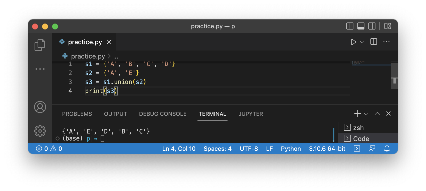Image resolution: width=426 pixels, height=191 pixels.
Task: Toggle the primary side bar visibility
Action: pos(350,26)
